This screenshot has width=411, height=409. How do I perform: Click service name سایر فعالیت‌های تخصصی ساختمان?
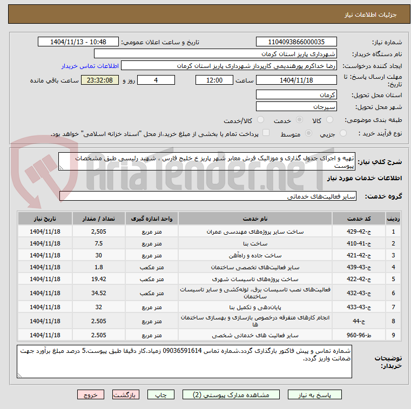pyautogui.click(x=255, y=267)
